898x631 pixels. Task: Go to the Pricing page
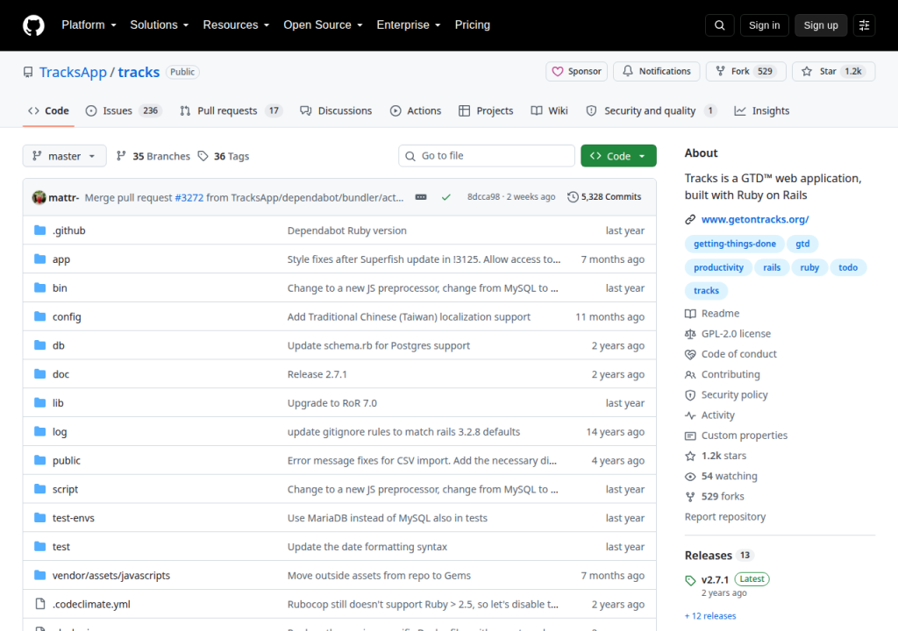[473, 25]
